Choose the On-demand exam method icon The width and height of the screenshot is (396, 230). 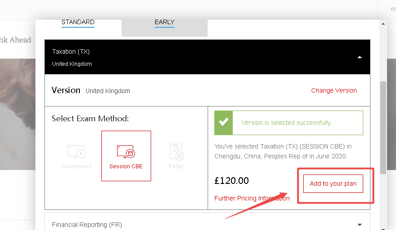[x=76, y=152]
